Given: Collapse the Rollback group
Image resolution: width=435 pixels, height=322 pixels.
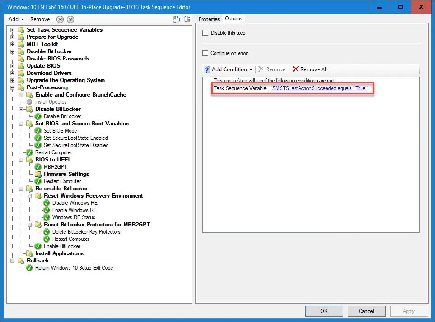Looking at the screenshot, I should pos(12,261).
